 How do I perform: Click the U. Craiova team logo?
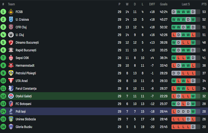click(11, 20)
